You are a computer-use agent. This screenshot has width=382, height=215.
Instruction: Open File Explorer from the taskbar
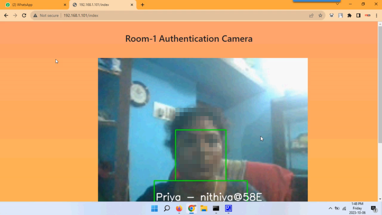coord(203,209)
